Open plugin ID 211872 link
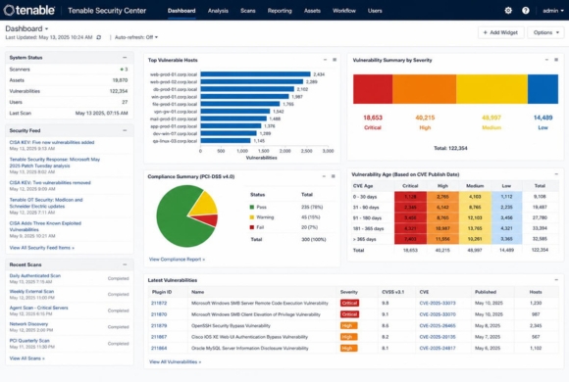Image resolution: width=569 pixels, height=382 pixels. tap(159, 303)
